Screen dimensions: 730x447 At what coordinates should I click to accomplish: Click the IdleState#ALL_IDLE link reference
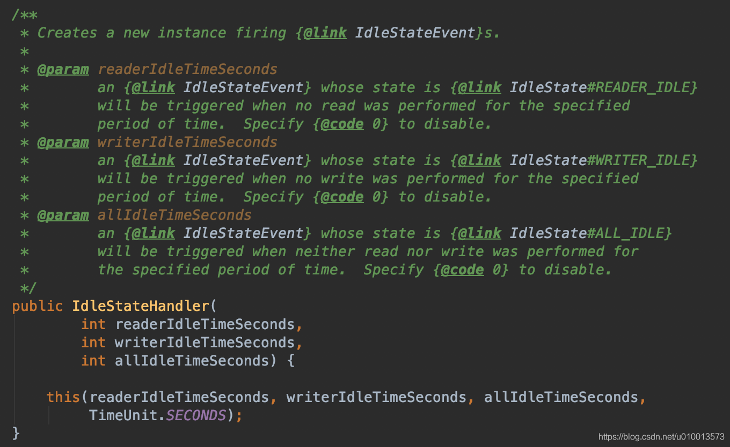[x=590, y=233]
